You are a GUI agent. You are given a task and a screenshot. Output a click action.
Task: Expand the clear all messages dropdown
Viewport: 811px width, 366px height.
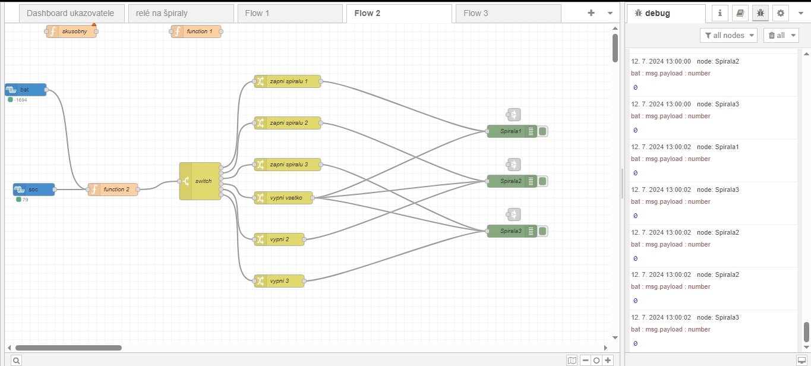pyautogui.click(x=794, y=35)
